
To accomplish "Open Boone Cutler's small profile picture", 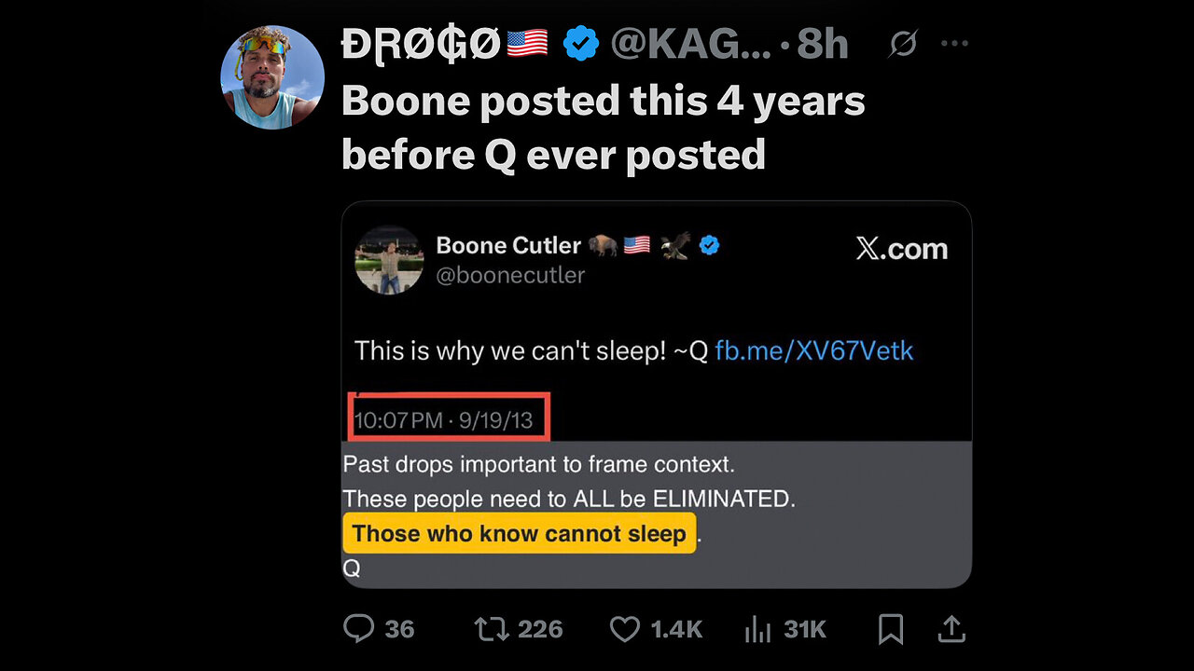I will tap(390, 260).
